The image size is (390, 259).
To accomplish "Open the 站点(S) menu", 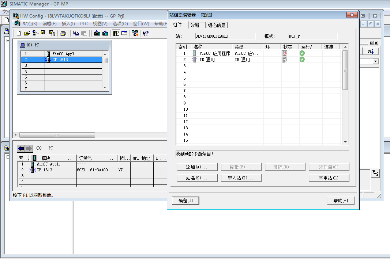I will (x=30, y=24).
